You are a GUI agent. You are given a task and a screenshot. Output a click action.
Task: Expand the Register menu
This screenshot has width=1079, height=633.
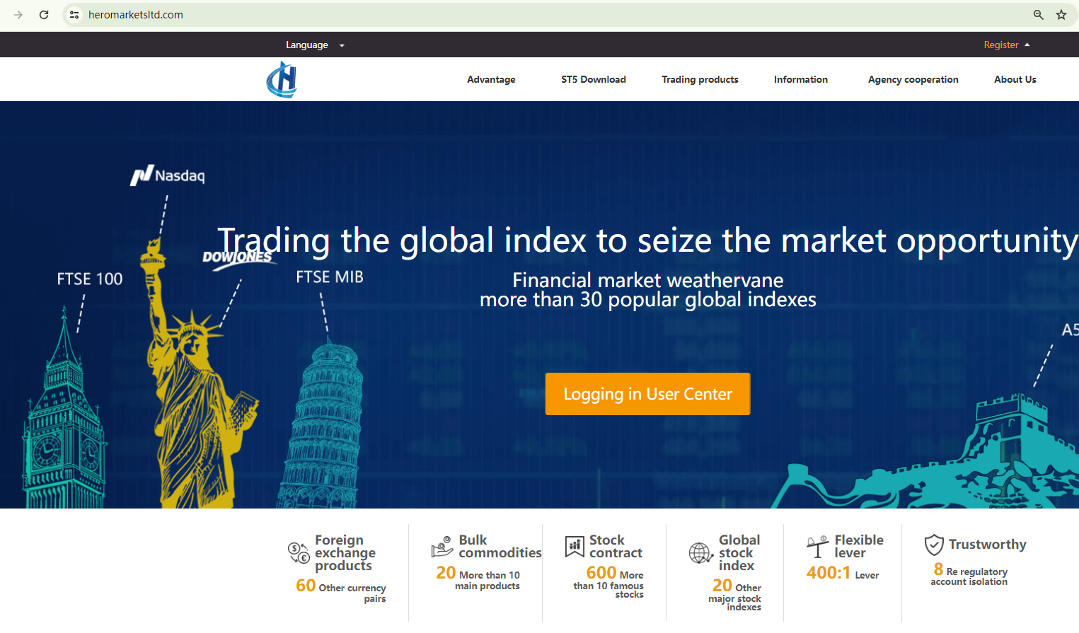(1007, 45)
